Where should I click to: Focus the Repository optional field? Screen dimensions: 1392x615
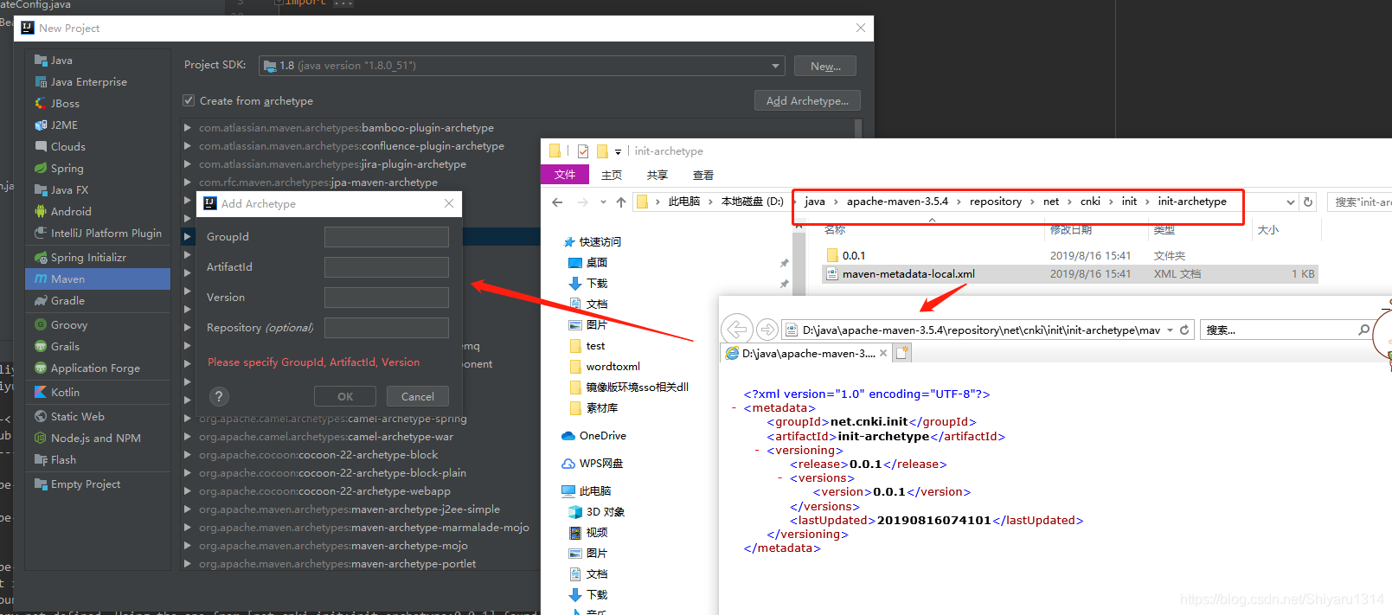point(387,328)
